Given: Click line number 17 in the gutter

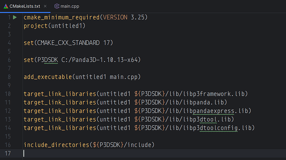Looking at the screenshot, I should (x=7, y=153).
